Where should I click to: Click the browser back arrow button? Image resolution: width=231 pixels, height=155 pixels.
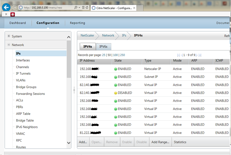6,7
